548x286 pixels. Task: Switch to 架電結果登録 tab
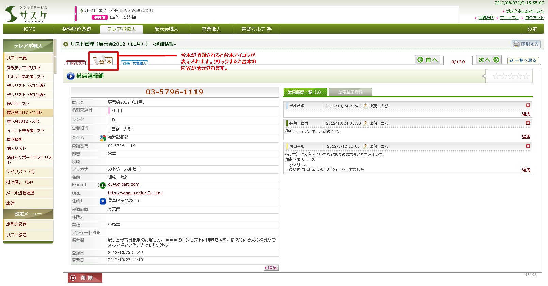pyautogui.click(x=350, y=92)
